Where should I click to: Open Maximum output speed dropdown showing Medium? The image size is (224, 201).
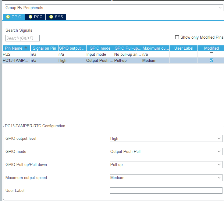pos(166,178)
